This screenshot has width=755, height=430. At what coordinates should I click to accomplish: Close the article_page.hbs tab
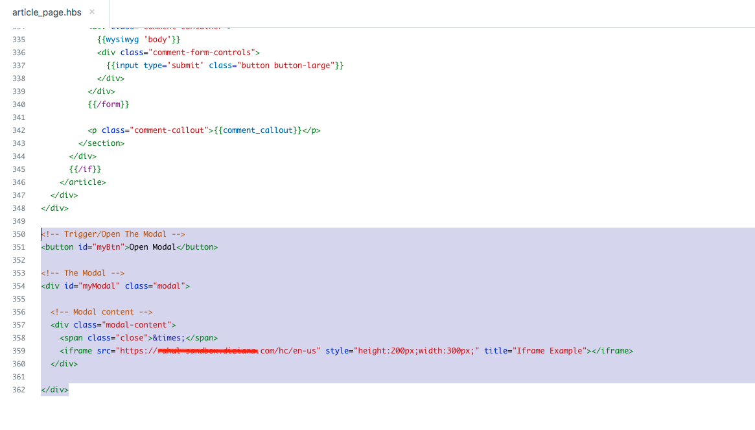[91, 12]
